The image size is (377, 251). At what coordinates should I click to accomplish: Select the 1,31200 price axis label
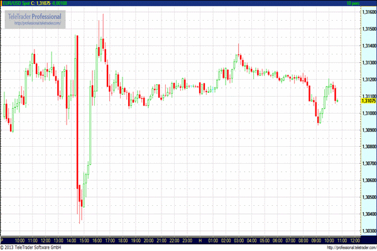(x=369, y=79)
